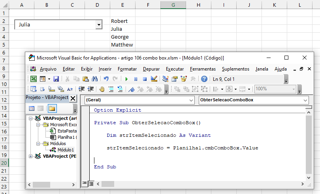Undo the last action with the blue arrow

coord(106,79)
